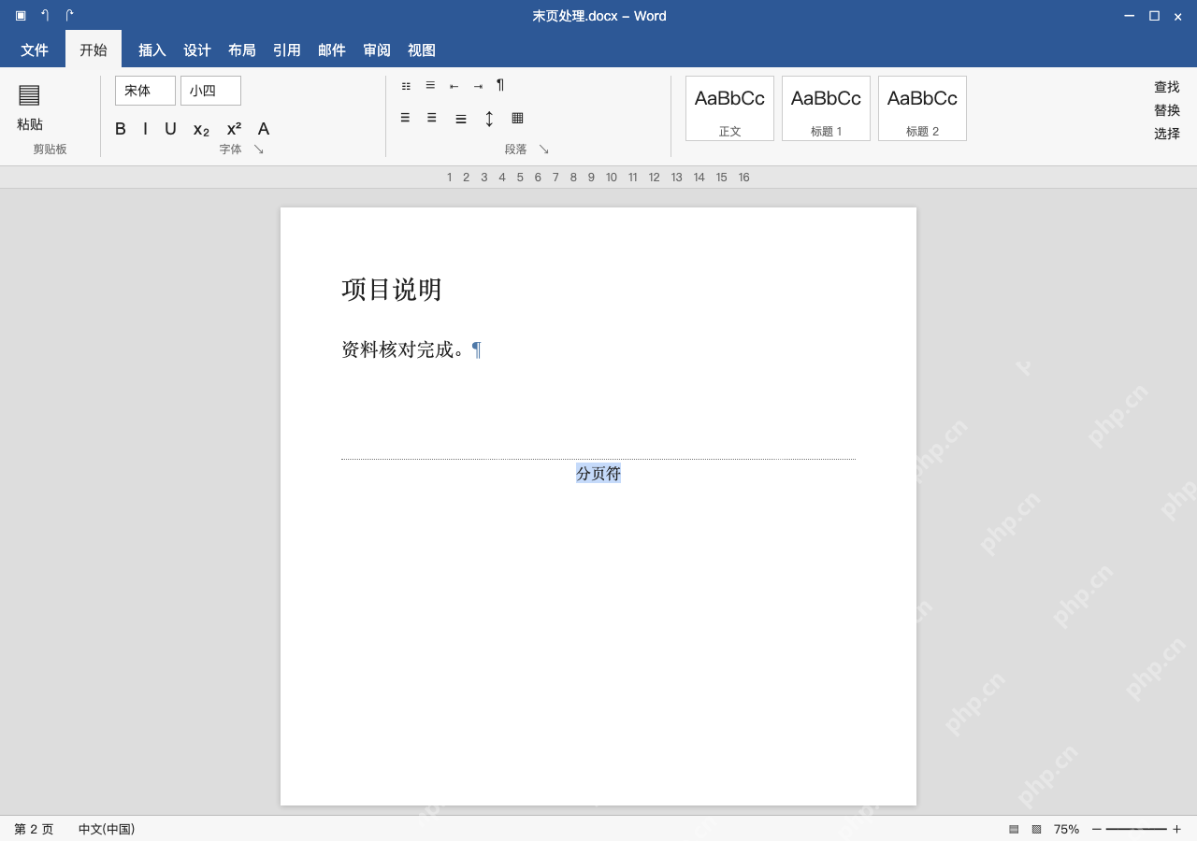The image size is (1197, 841).
Task: Open the 文件 (File) menu
Action: 35,50
